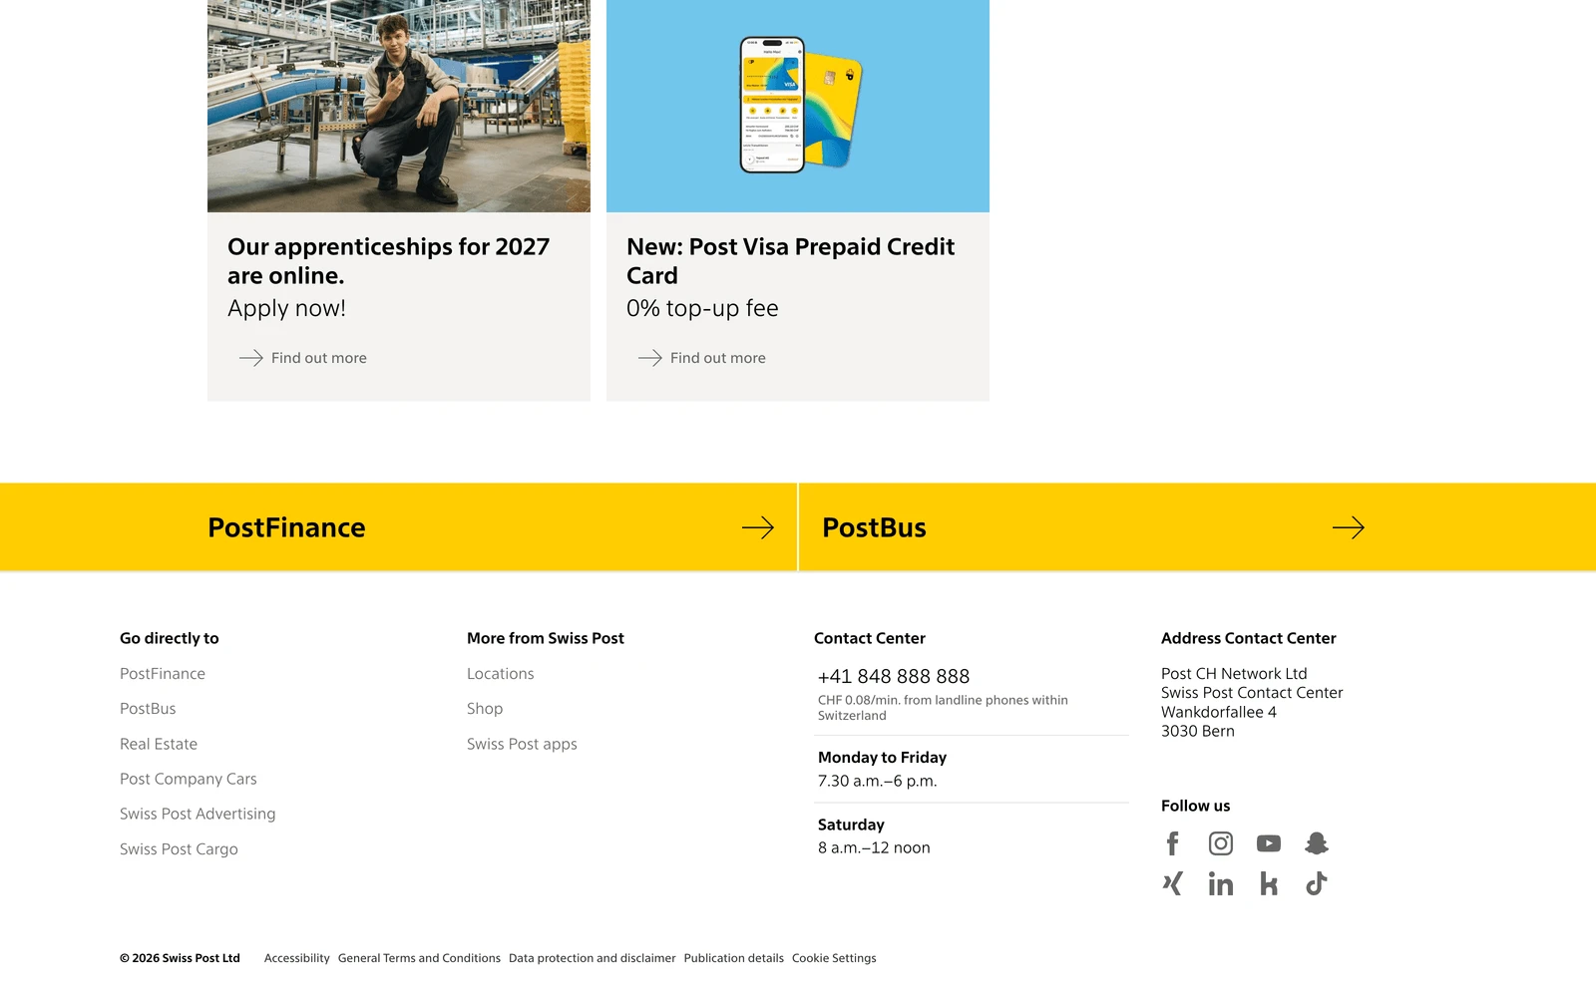Click the arrow icon on the Visa Prepaid card
Viewport: 1596px width, 997px height.
pyautogui.click(x=650, y=358)
